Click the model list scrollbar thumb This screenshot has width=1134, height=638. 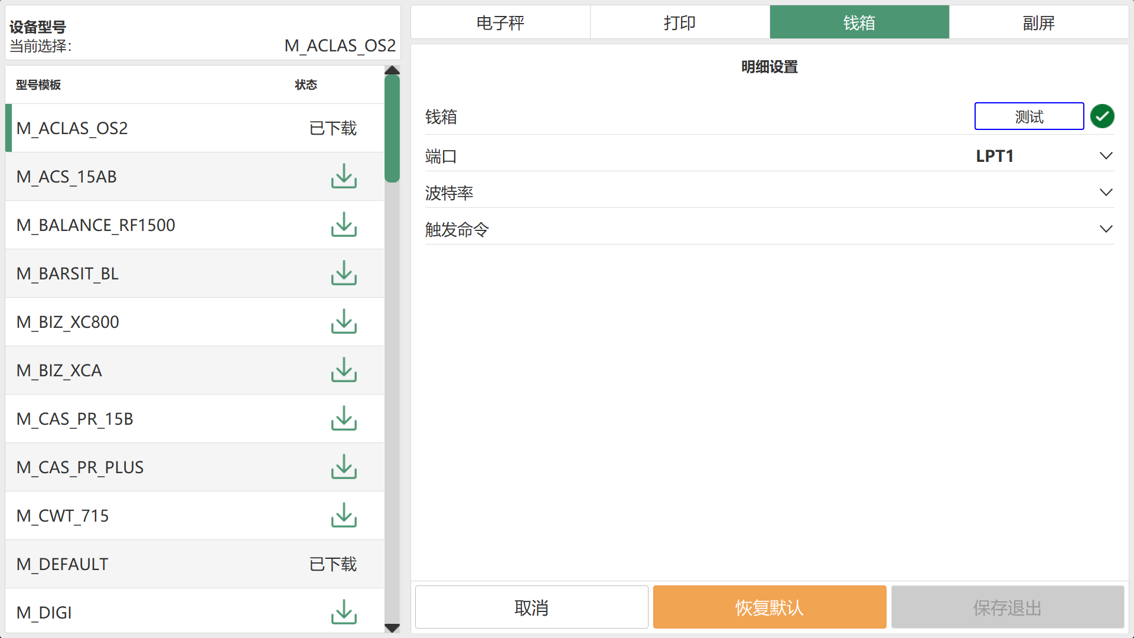(392, 129)
